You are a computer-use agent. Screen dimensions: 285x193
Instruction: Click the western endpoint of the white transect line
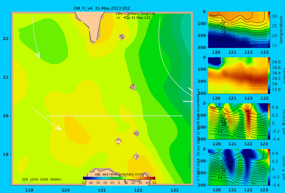pyautogui.click(x=47, y=116)
